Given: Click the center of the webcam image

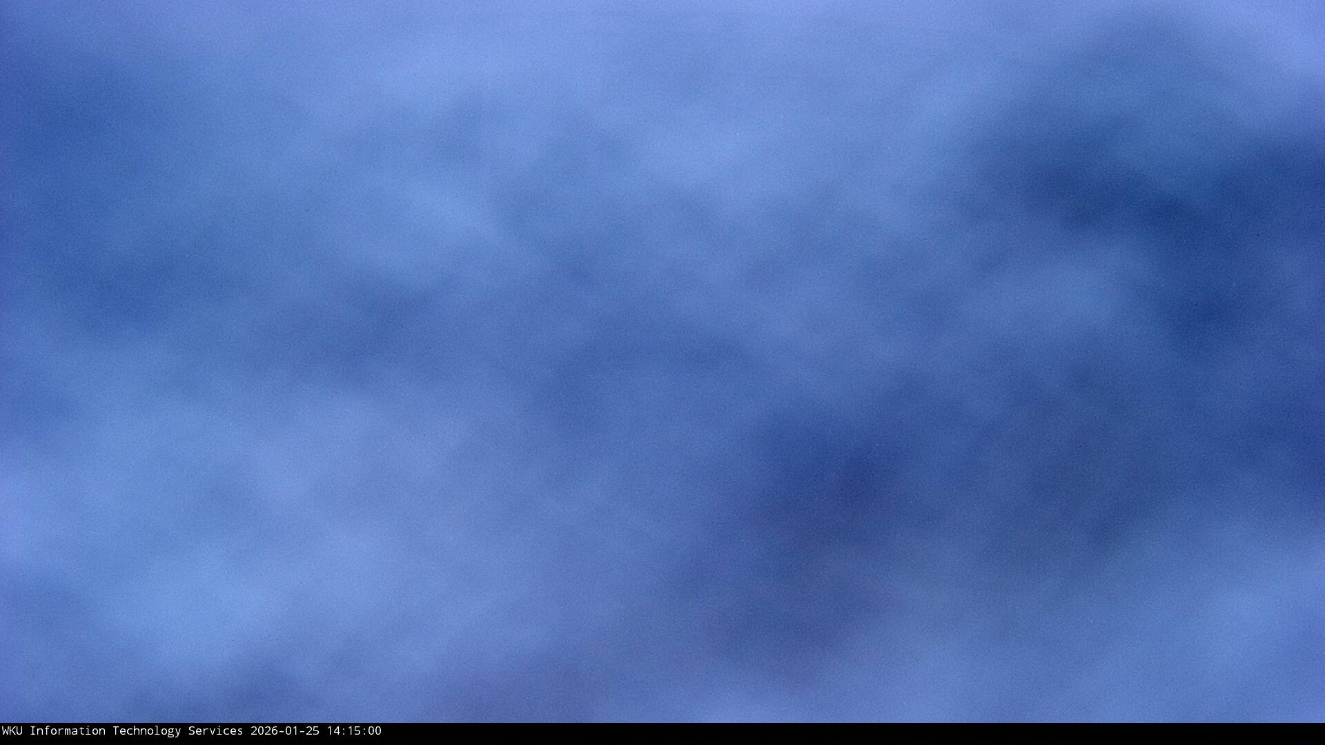Looking at the screenshot, I should 662,361.
